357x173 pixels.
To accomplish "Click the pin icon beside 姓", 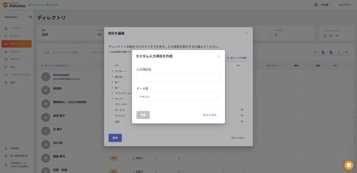I will pos(112,88).
